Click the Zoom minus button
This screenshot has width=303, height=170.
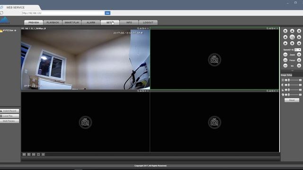click(x=285, y=55)
